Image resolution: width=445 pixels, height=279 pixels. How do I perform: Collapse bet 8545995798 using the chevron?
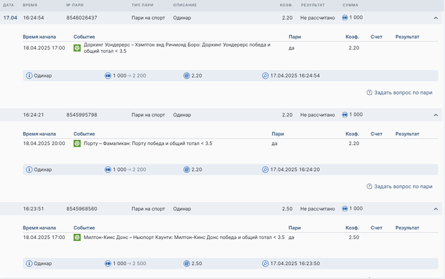[435, 115]
